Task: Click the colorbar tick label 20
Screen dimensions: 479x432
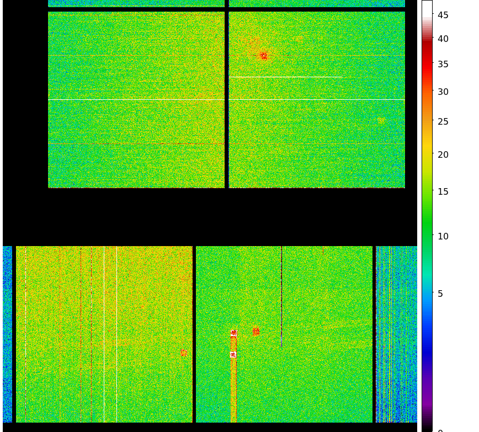Action: (443, 155)
